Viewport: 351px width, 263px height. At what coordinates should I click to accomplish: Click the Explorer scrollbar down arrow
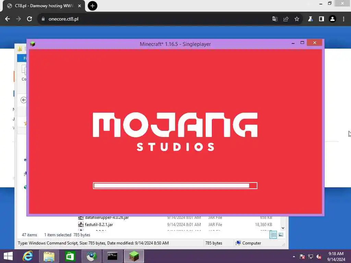pyautogui.click(x=283, y=228)
